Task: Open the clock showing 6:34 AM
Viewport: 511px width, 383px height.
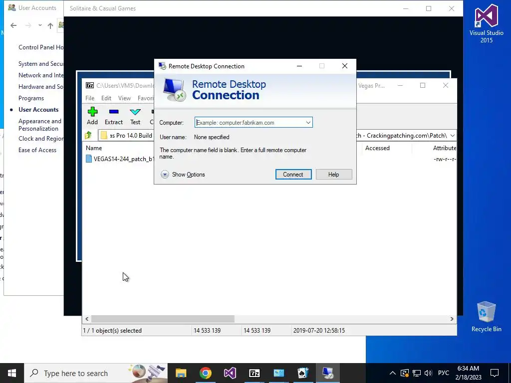Action: (x=468, y=373)
